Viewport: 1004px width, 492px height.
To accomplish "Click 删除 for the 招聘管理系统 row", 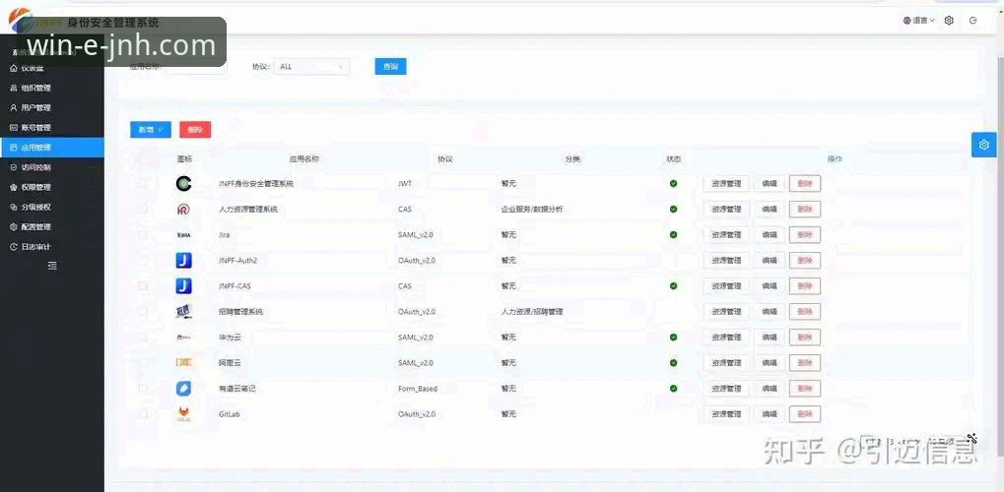I will (x=805, y=312).
